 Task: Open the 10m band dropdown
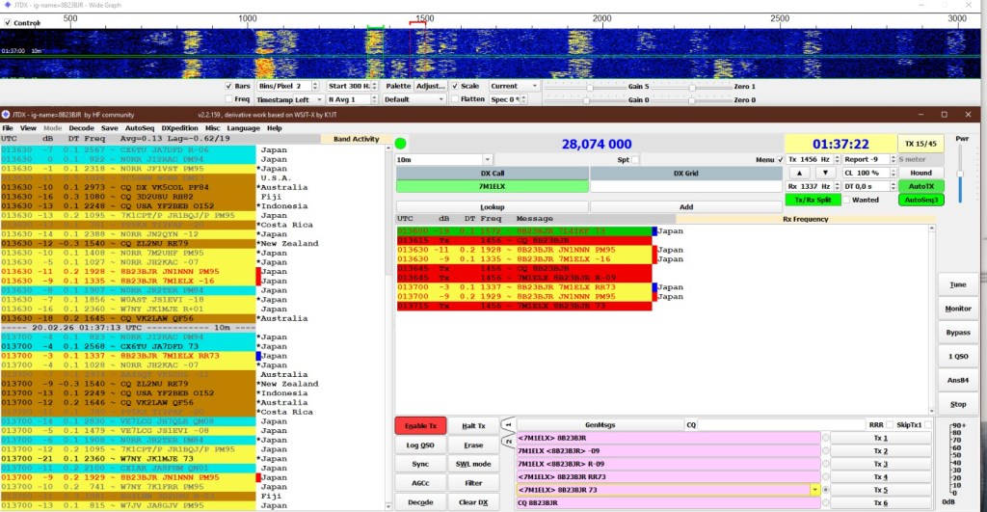pyautogui.click(x=444, y=159)
